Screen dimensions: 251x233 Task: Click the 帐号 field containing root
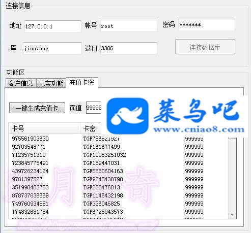pos(129,26)
